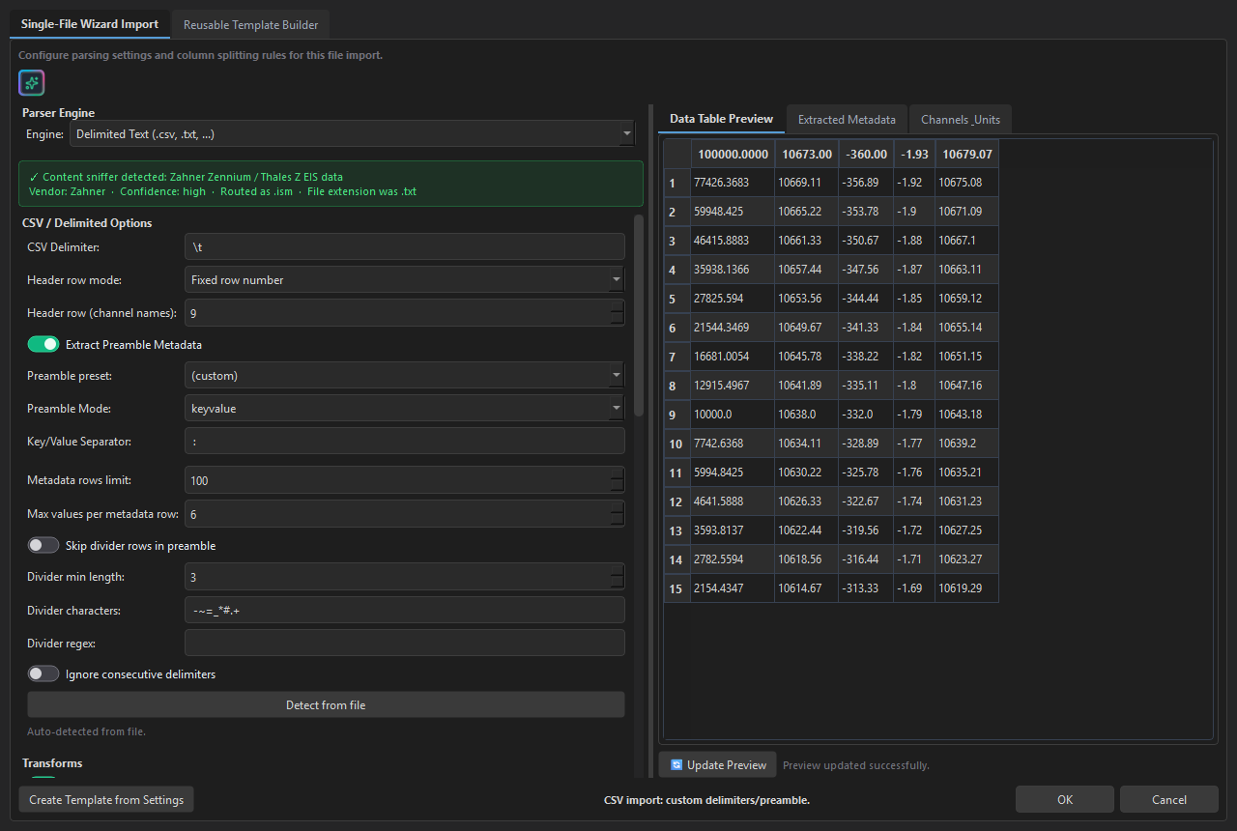The image size is (1237, 831).
Task: Click cell 10619.29
Action: click(966, 588)
